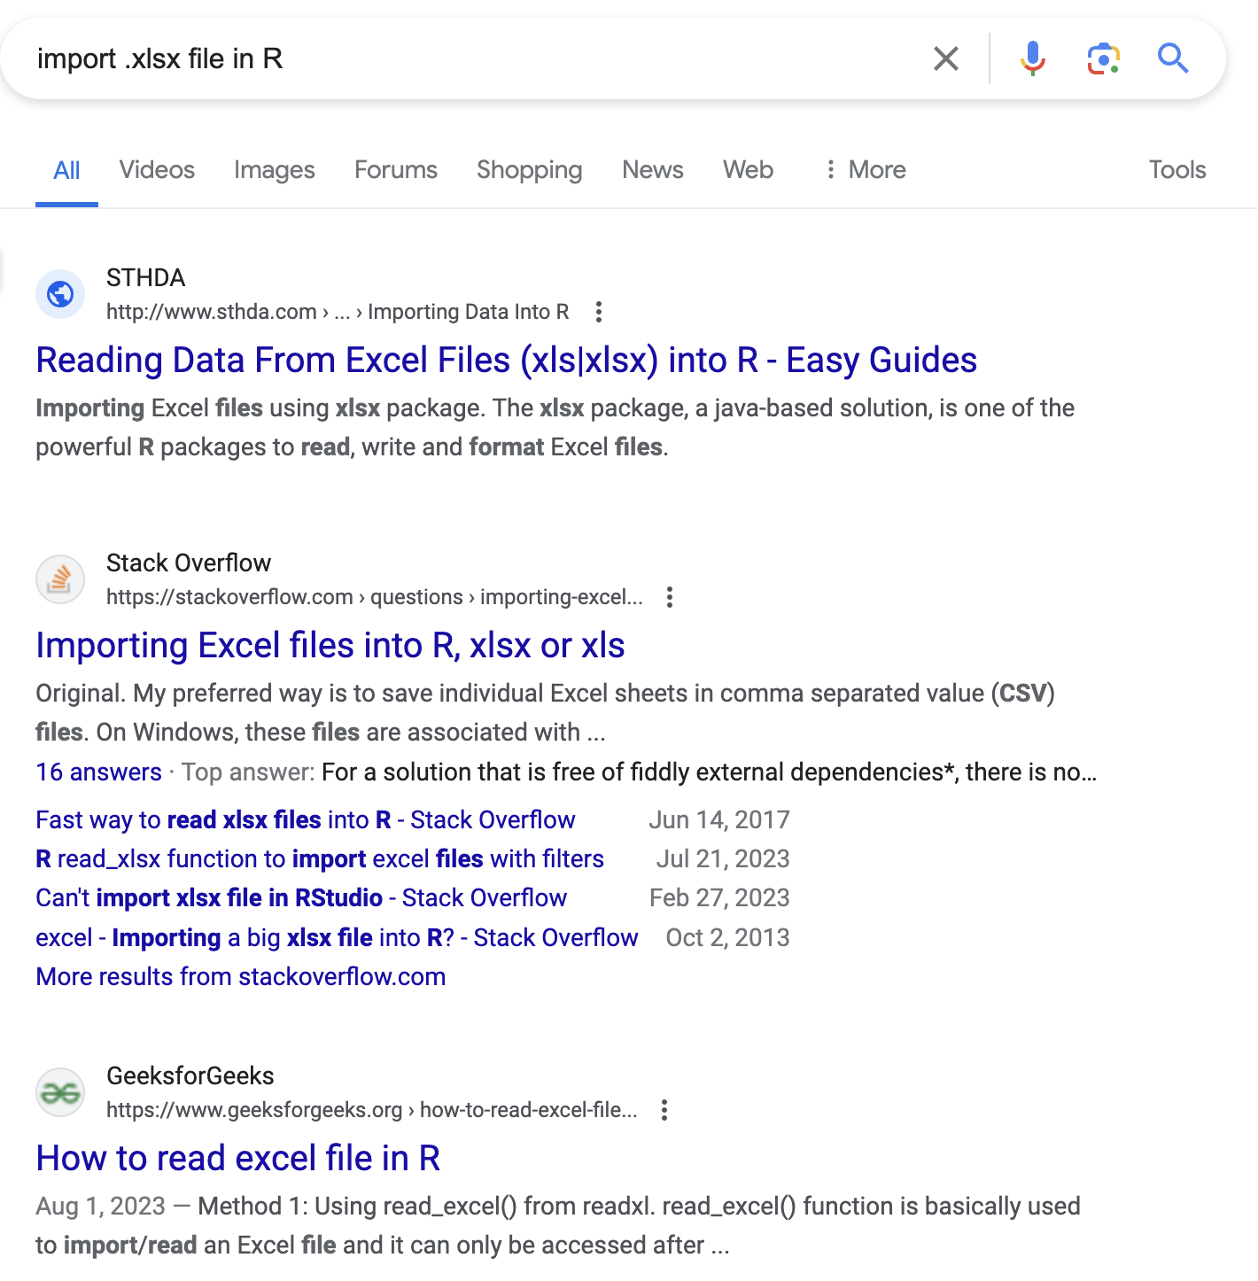1258x1281 pixels.
Task: Open Google Lens image search icon
Action: click(1103, 58)
